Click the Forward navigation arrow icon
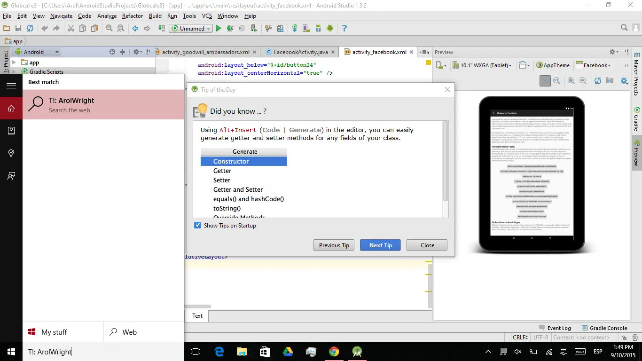Screen dimensions: 642x361 point(147,29)
